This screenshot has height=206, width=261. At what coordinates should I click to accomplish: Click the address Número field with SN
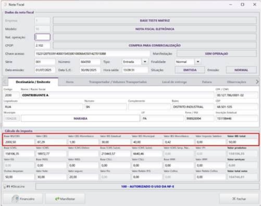105,107
